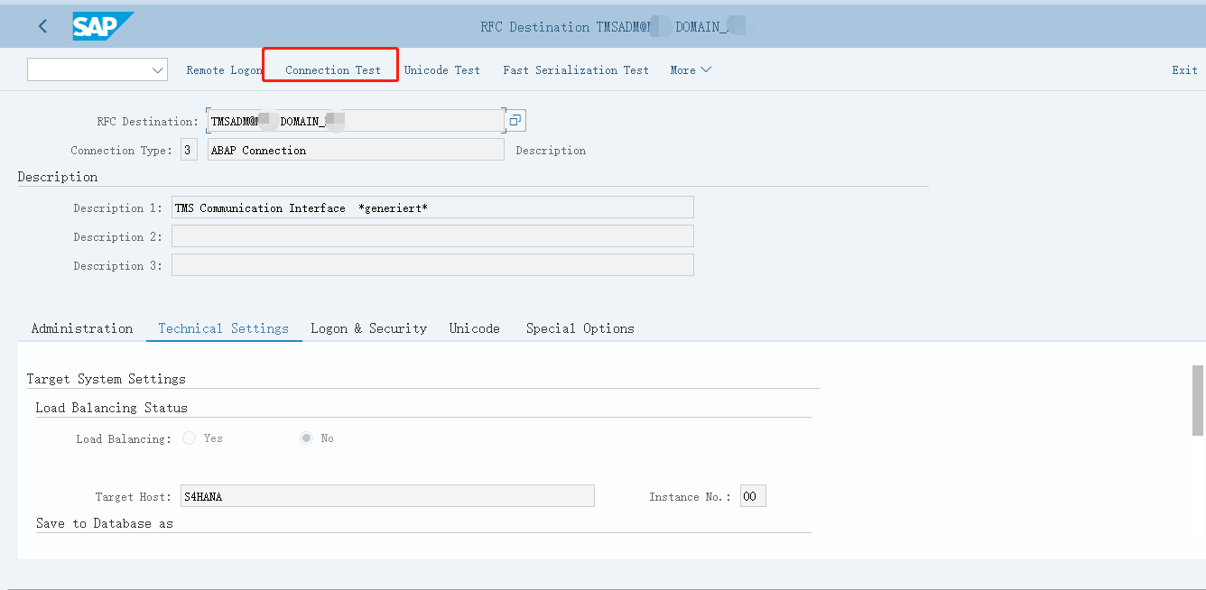Switch to the Administration tab
The image size is (1206, 590).
pyautogui.click(x=82, y=328)
